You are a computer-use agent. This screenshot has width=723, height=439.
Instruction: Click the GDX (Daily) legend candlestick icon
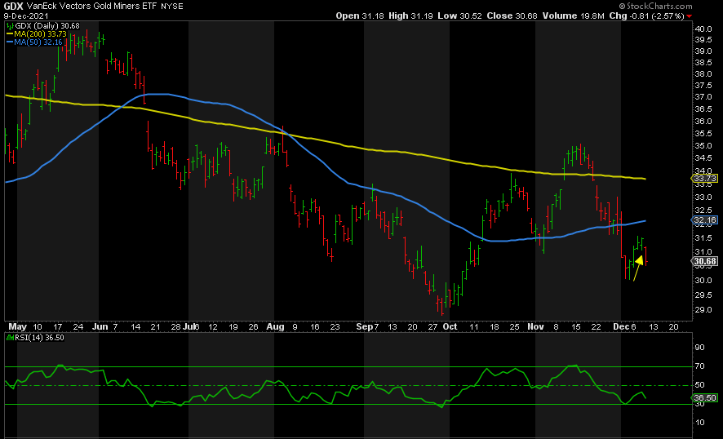11,26
